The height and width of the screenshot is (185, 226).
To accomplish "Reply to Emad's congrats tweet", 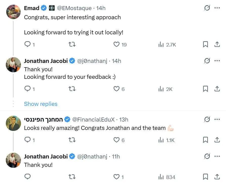I will pos(30,44).
